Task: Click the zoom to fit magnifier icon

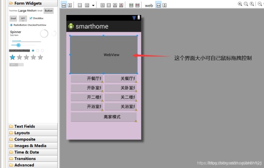Action: [246, 4]
